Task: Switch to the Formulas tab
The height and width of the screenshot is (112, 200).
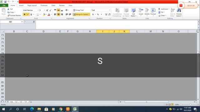Action: pyautogui.click(x=44, y=6)
